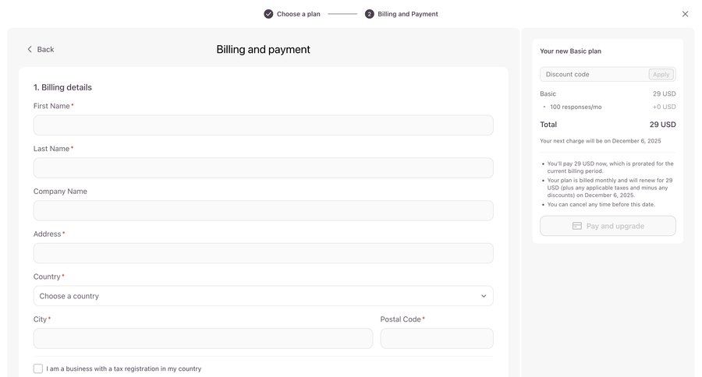Image resolution: width=702 pixels, height=377 pixels.
Task: Click the 'Your plan is billed monthly' note
Action: pyautogui.click(x=610, y=188)
